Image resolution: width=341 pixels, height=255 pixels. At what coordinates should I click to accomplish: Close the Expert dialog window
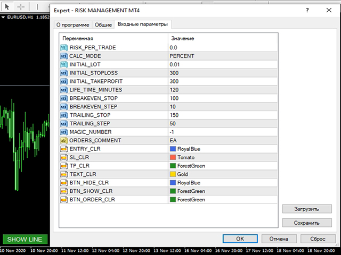point(329,10)
